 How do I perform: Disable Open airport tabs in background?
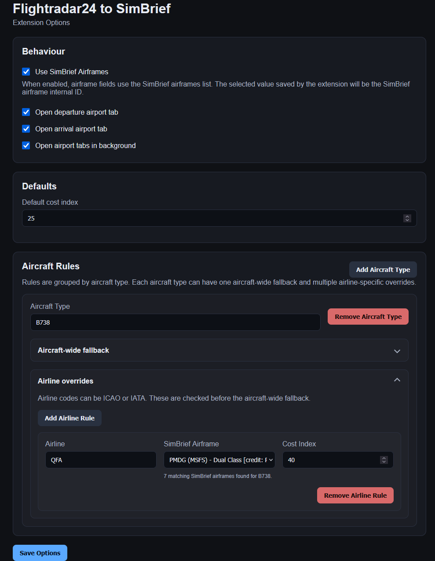[26, 145]
